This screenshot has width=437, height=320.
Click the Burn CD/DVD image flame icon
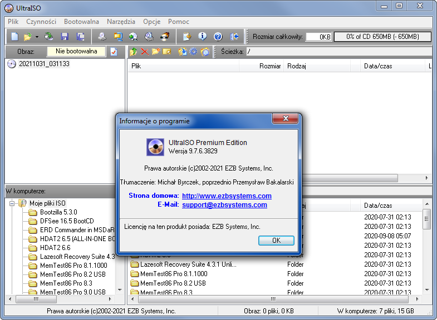pos(165,37)
